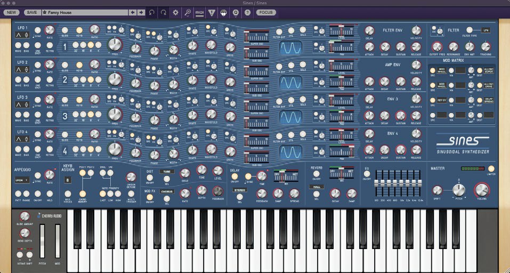Toggle the EQ On/Off button
510x273 pixels.
[x=367, y=173]
